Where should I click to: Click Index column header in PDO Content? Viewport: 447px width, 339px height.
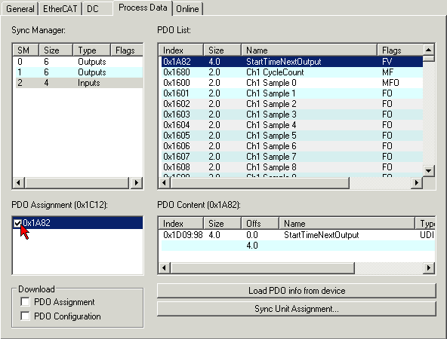click(180, 224)
